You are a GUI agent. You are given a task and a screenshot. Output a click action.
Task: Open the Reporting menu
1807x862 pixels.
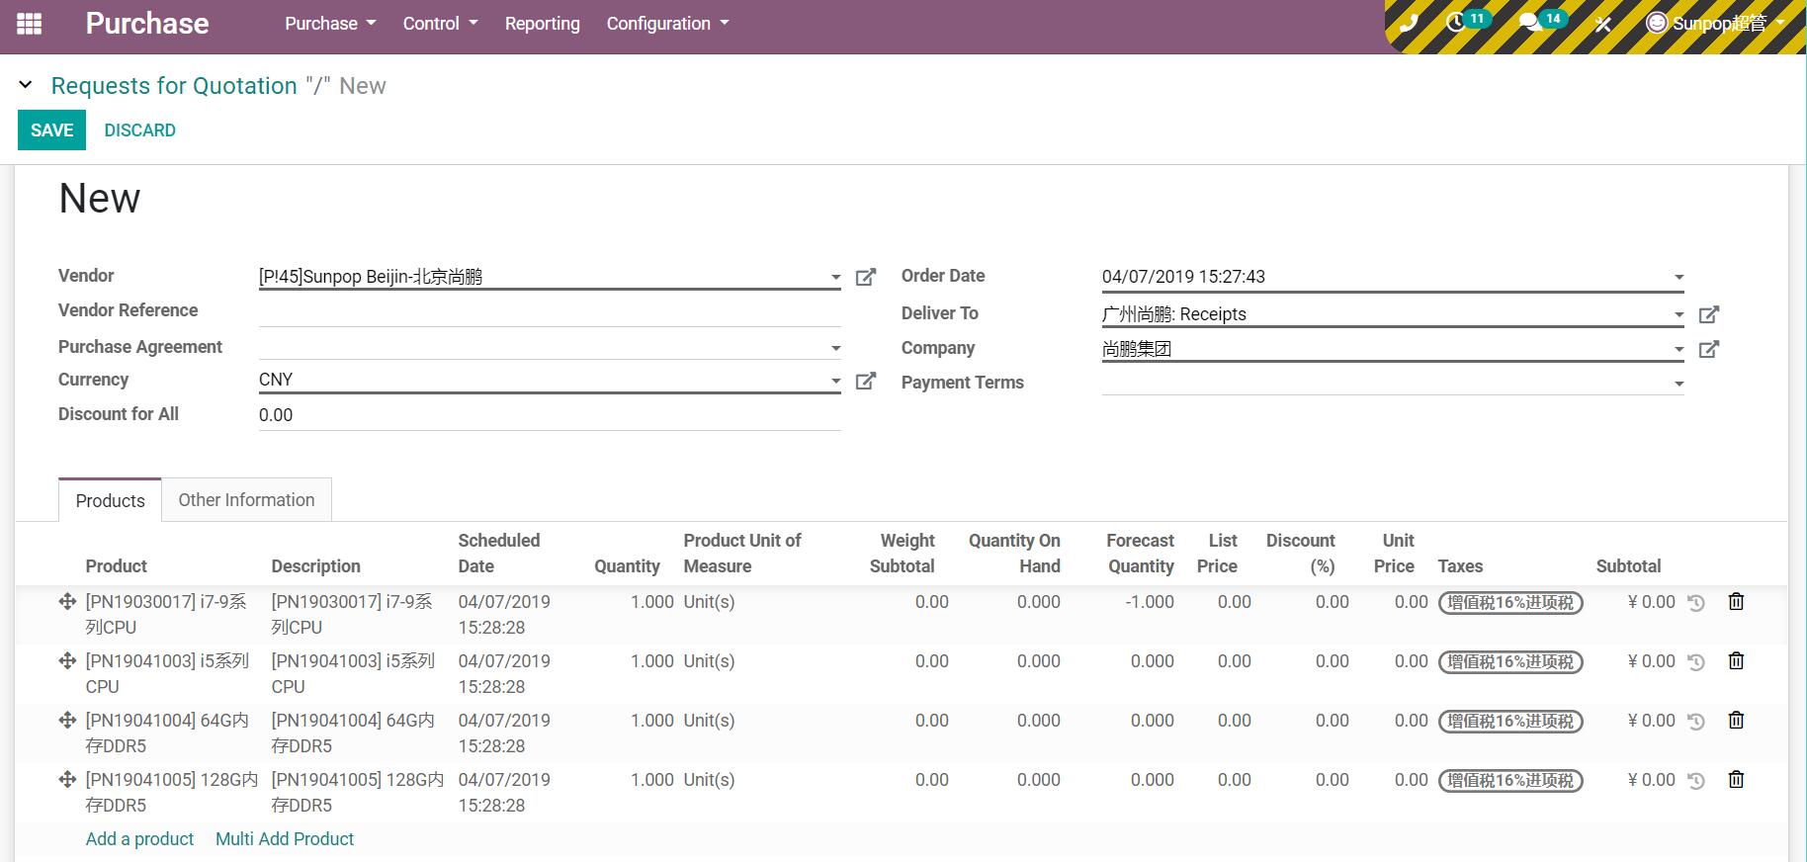(x=543, y=24)
